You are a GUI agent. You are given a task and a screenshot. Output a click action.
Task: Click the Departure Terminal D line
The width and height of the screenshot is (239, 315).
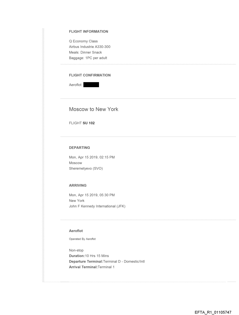click(105, 262)
